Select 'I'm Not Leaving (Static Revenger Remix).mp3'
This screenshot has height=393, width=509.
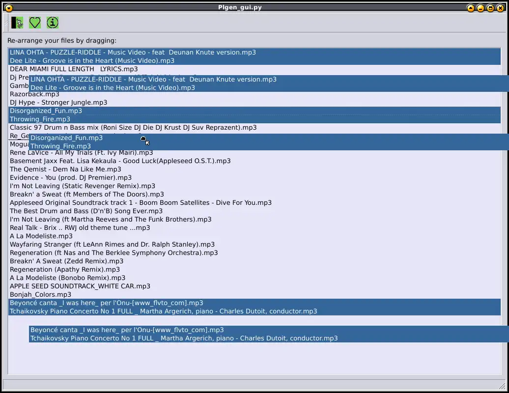pos(254,186)
